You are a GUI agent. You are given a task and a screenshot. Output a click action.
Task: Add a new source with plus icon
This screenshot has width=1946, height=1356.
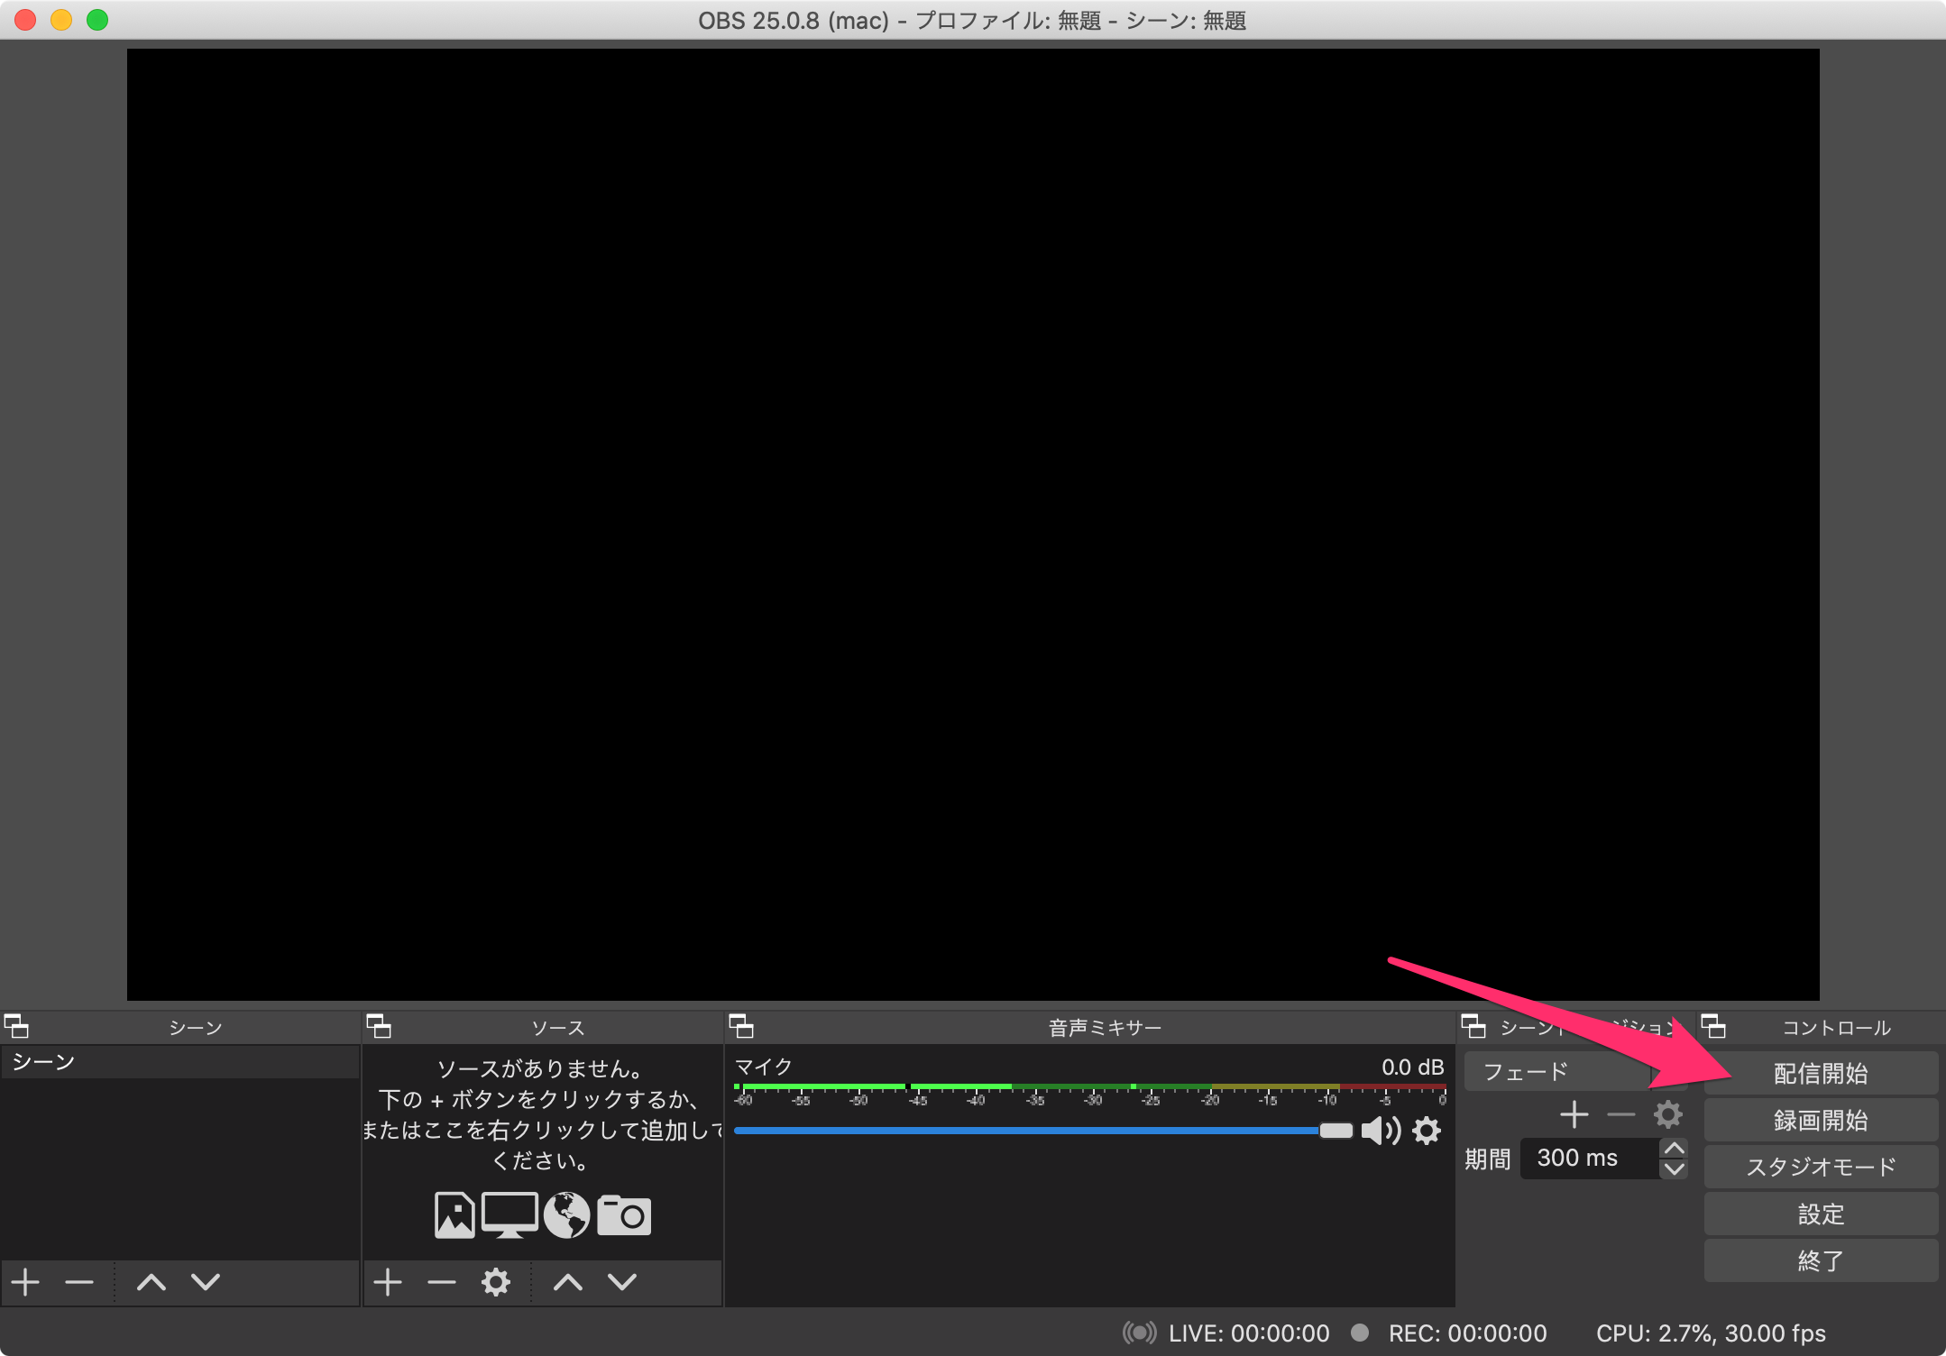pyautogui.click(x=388, y=1281)
